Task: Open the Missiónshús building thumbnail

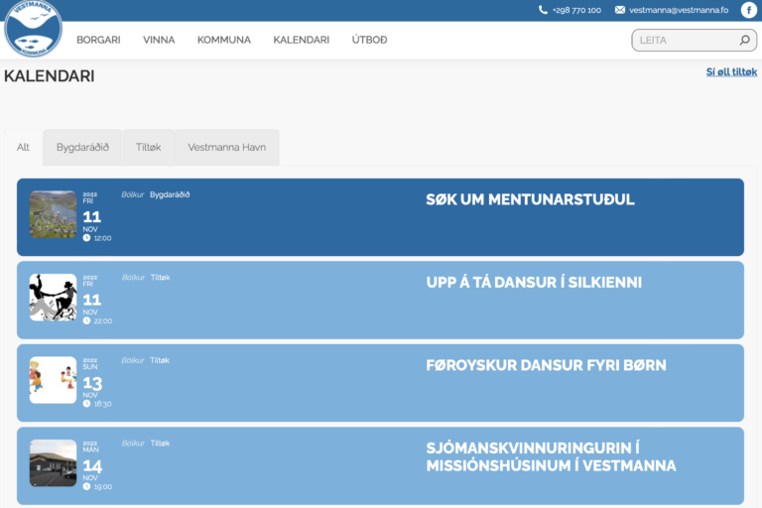Action: pos(53,463)
